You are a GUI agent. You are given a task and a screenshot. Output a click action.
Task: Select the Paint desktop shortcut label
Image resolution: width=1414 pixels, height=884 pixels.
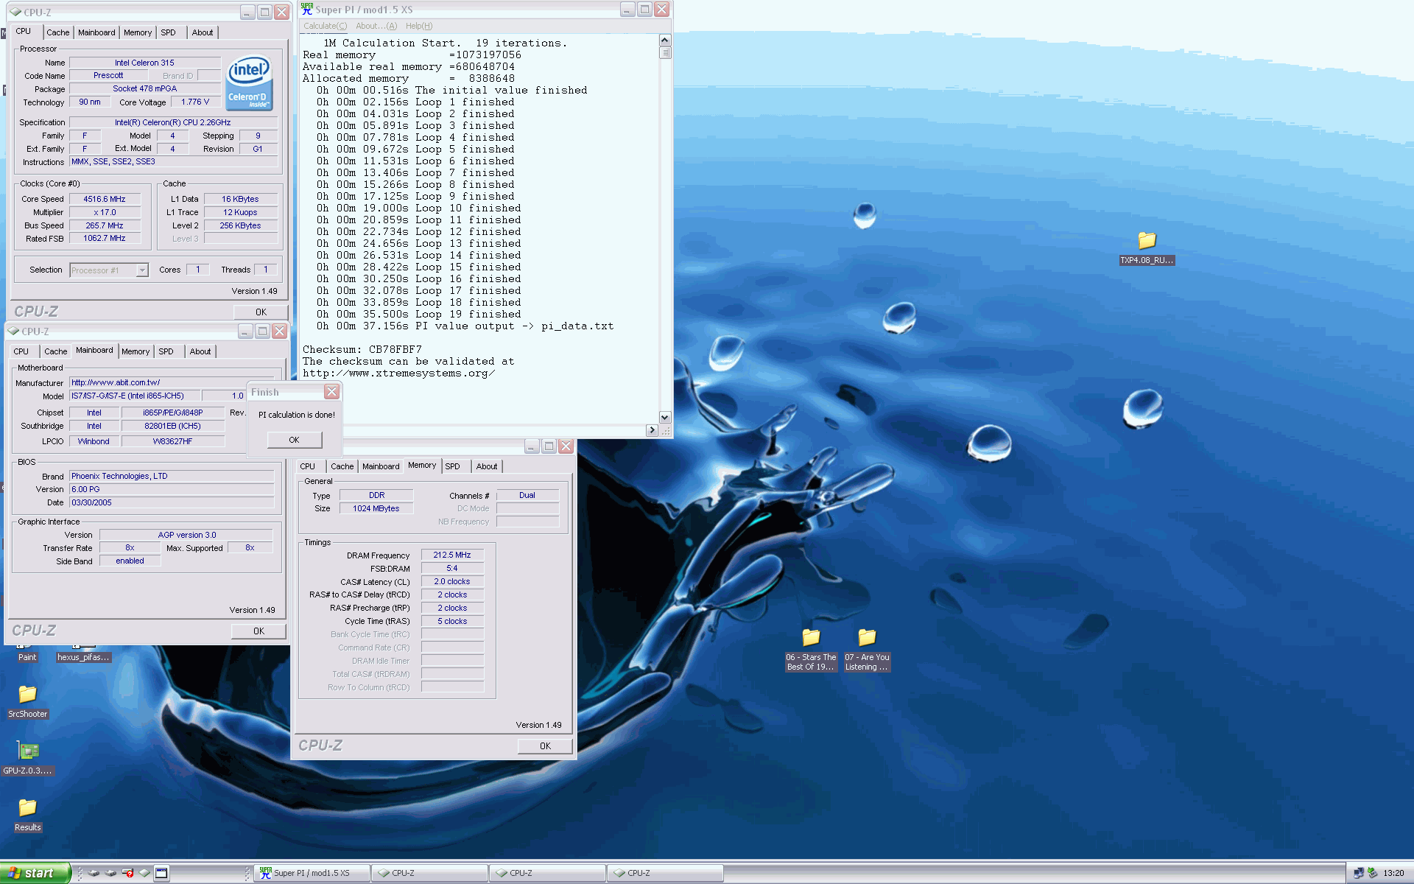[27, 657]
